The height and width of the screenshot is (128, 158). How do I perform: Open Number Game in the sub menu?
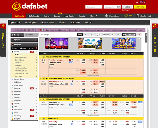tap(48, 22)
